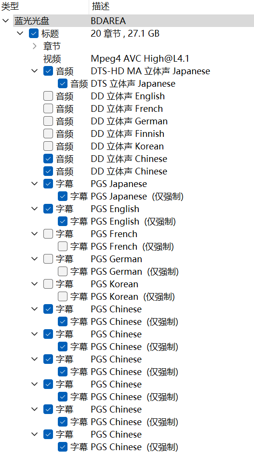Enable the DD 立体声 English audio track
254x454 pixels.
click(x=48, y=96)
